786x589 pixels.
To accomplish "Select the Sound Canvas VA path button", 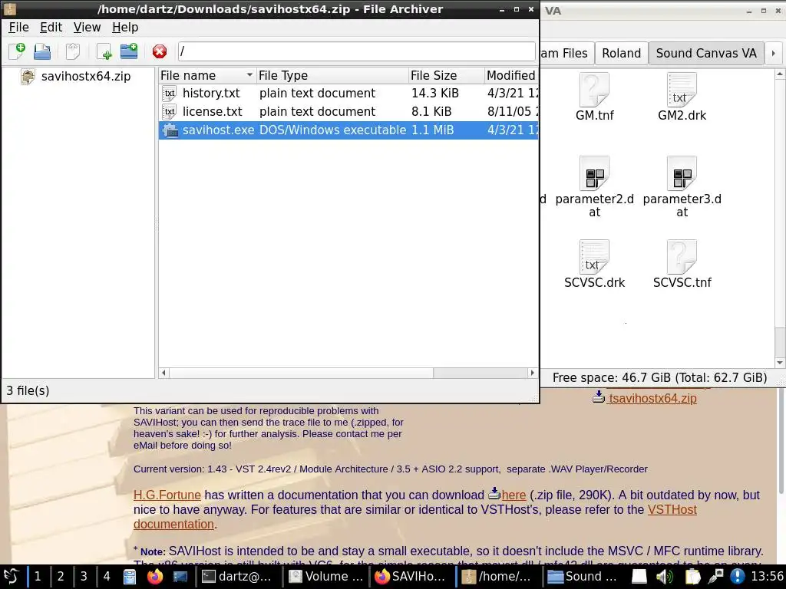I will click(x=706, y=53).
